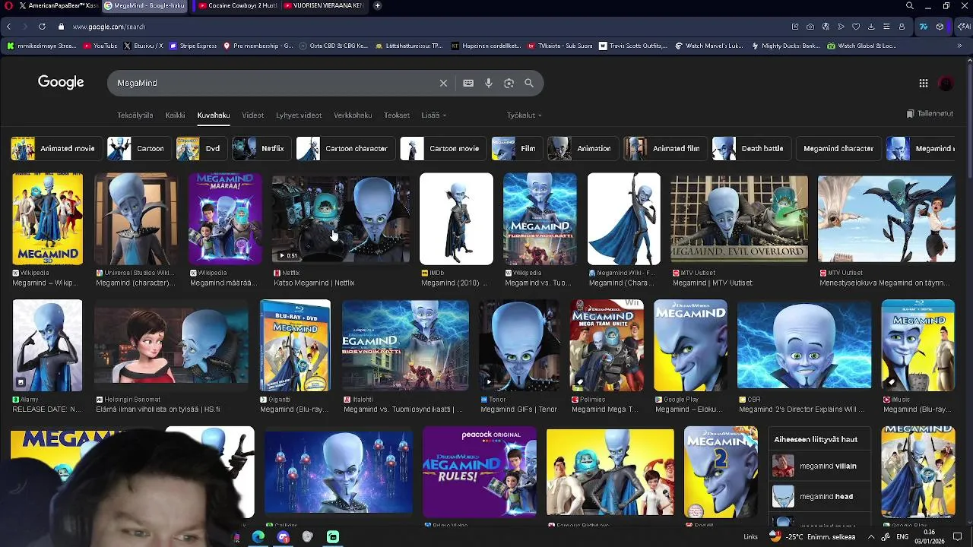Screen dimensions: 973x547
Task: Open the Giganti Blu-ray + DVD thumbnail
Action: [295, 346]
